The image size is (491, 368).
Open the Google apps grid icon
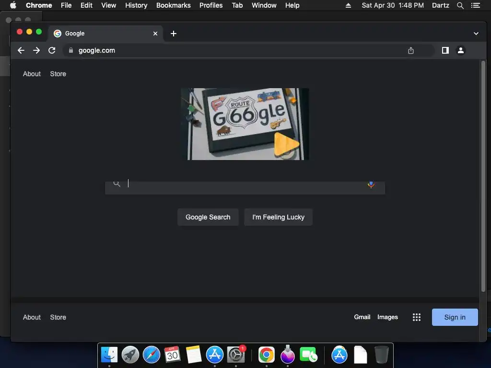(x=417, y=317)
